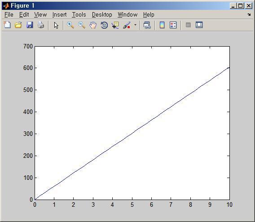This screenshot has height=222, width=255.
Task: Click the y-axis label 300
Action: [28, 134]
